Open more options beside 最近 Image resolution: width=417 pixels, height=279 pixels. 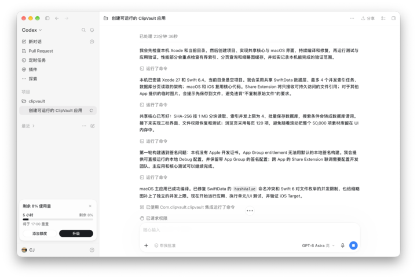(84, 126)
